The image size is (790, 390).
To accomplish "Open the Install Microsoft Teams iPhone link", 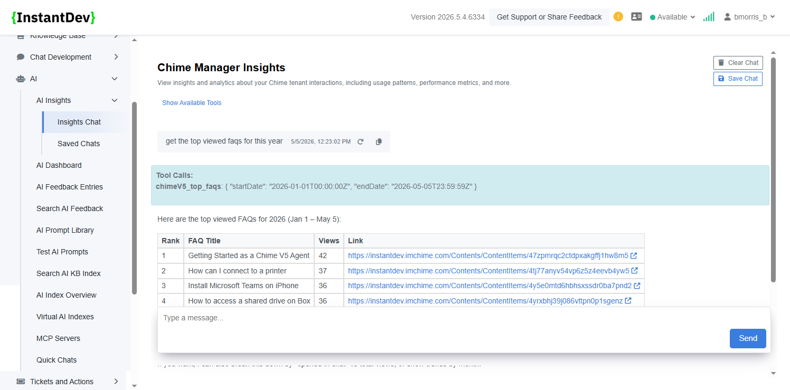I will pyautogui.click(x=490, y=286).
